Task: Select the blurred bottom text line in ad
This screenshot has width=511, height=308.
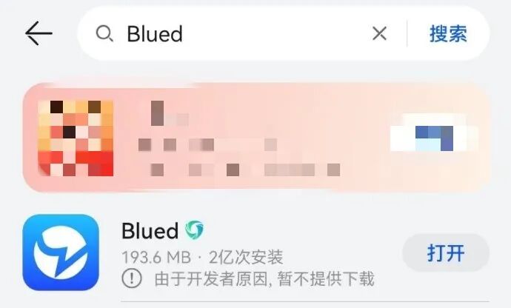Action: 245,170
